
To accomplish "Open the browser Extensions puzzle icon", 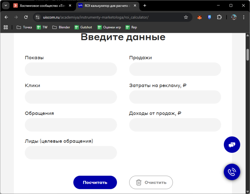I will coord(219,17).
